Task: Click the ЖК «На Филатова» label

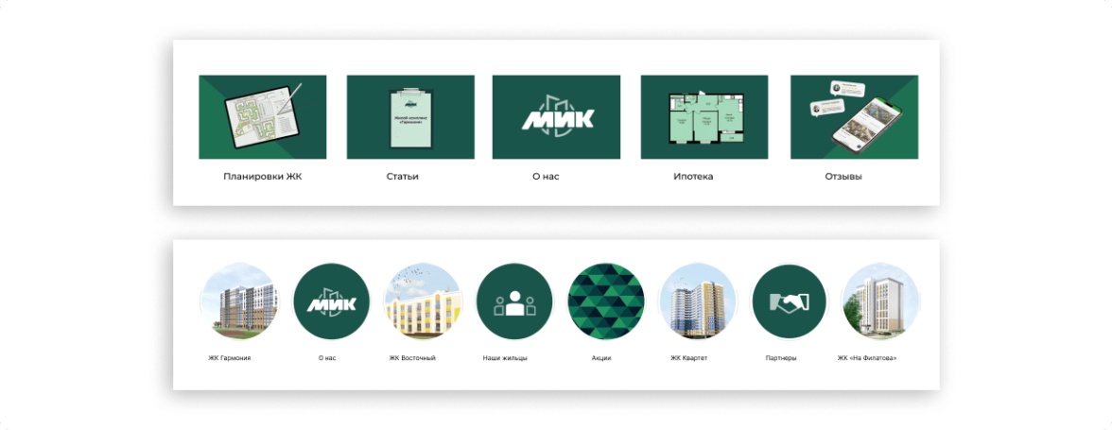Action: (x=867, y=358)
